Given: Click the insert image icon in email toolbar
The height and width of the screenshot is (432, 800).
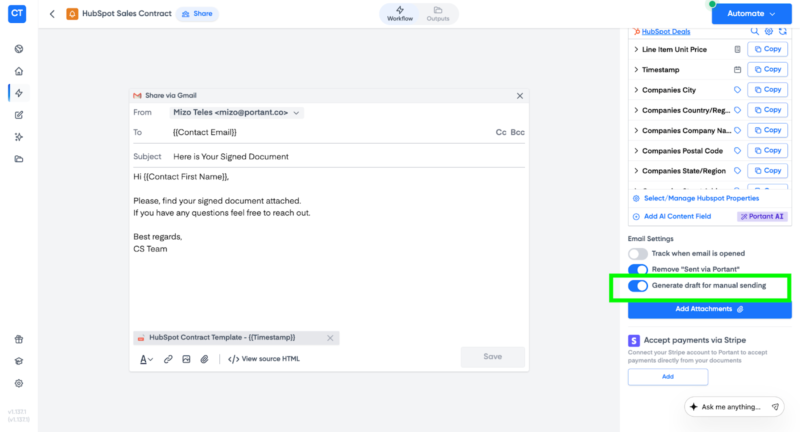Looking at the screenshot, I should tap(186, 359).
